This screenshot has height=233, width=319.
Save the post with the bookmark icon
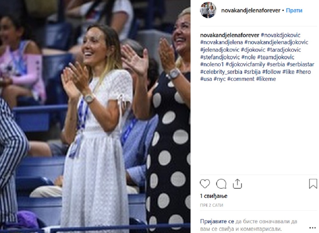[x=313, y=184]
